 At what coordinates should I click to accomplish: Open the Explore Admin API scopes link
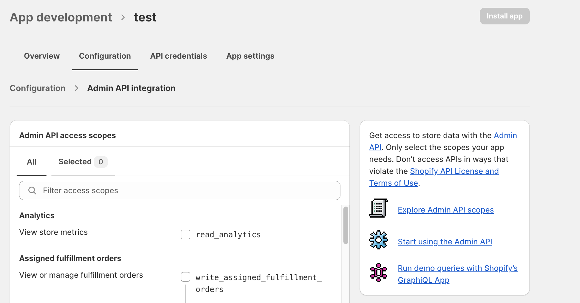pos(446,210)
